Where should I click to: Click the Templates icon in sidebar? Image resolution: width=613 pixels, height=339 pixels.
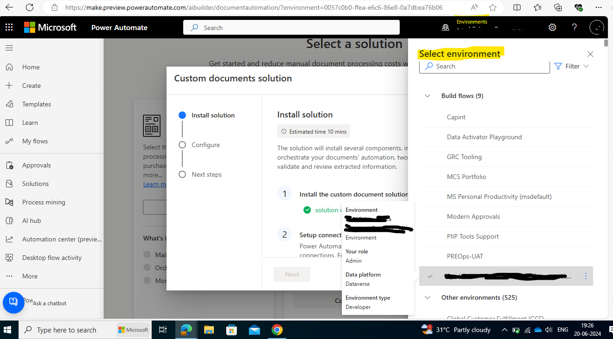(9, 104)
